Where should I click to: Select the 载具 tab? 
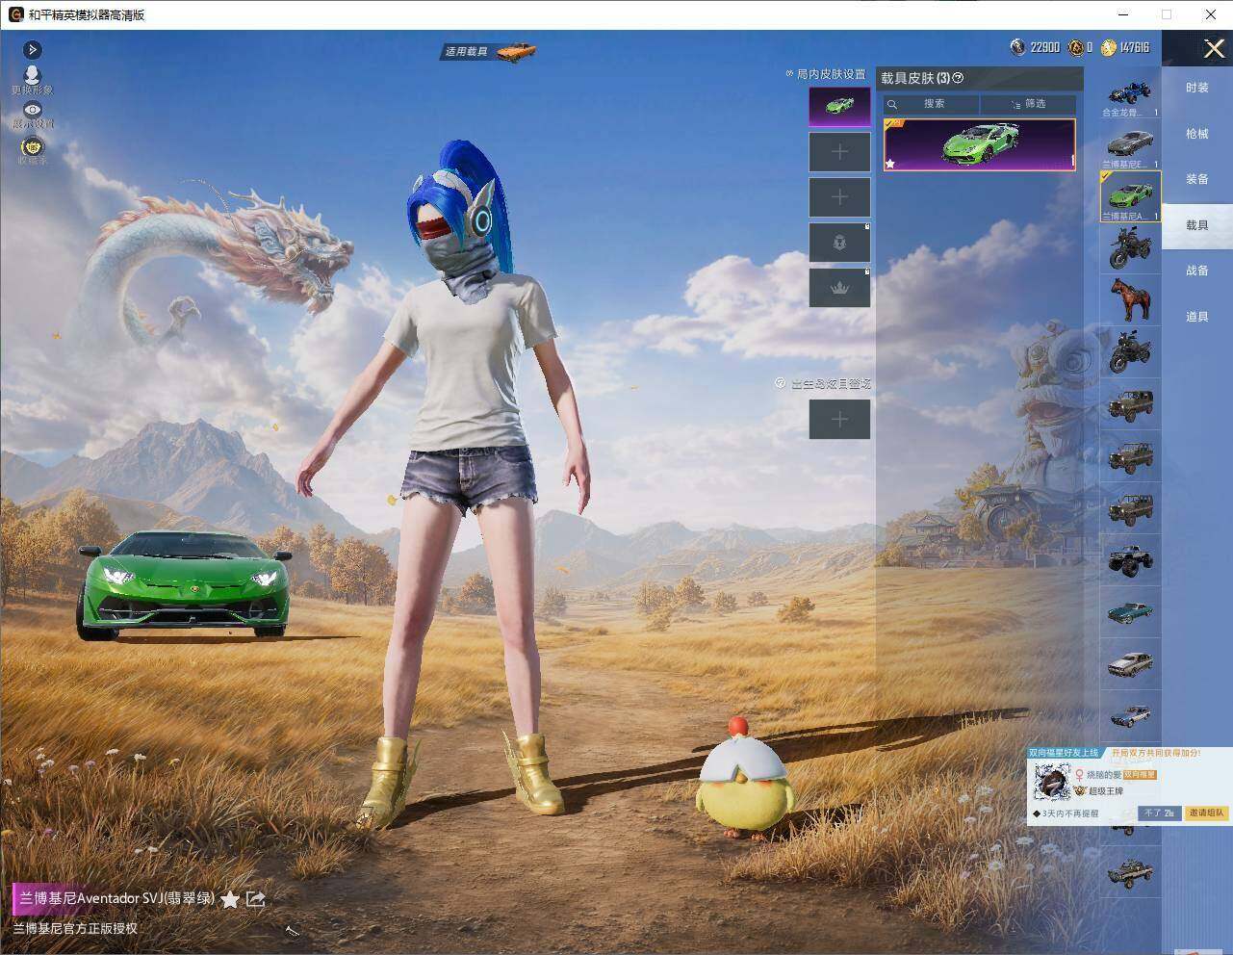[1196, 225]
